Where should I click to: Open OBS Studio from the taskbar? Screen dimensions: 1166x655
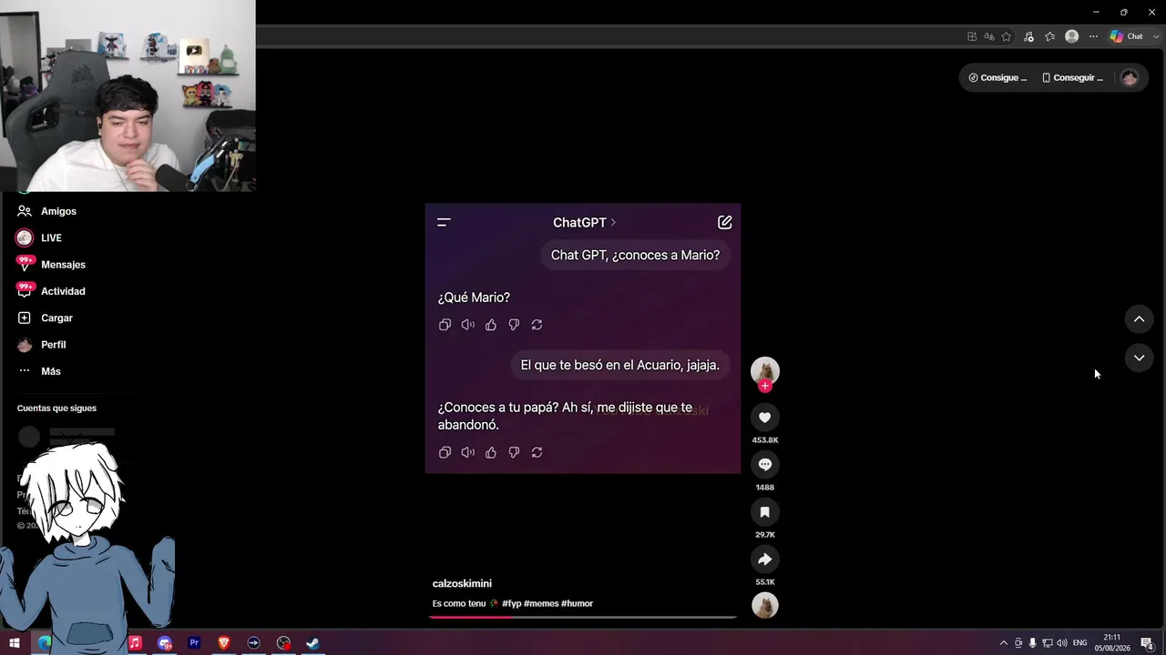[284, 643]
